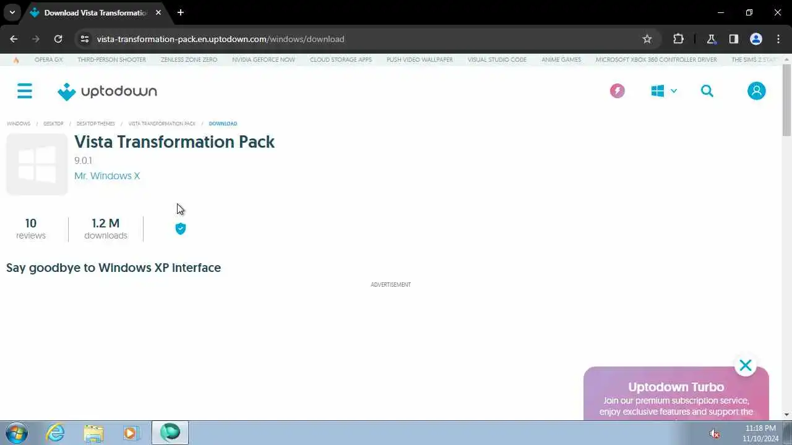
Task: Click the Uptodown logo
Action: (x=107, y=91)
